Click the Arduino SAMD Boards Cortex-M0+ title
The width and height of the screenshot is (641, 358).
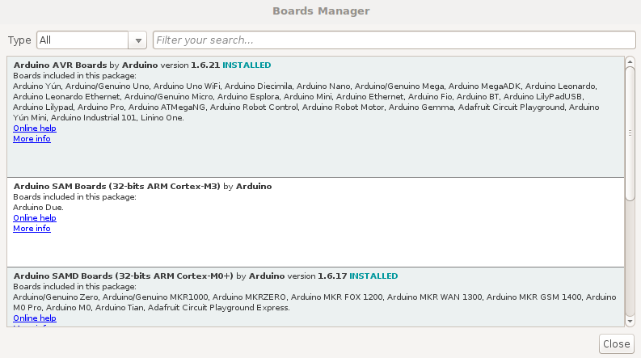(x=124, y=276)
